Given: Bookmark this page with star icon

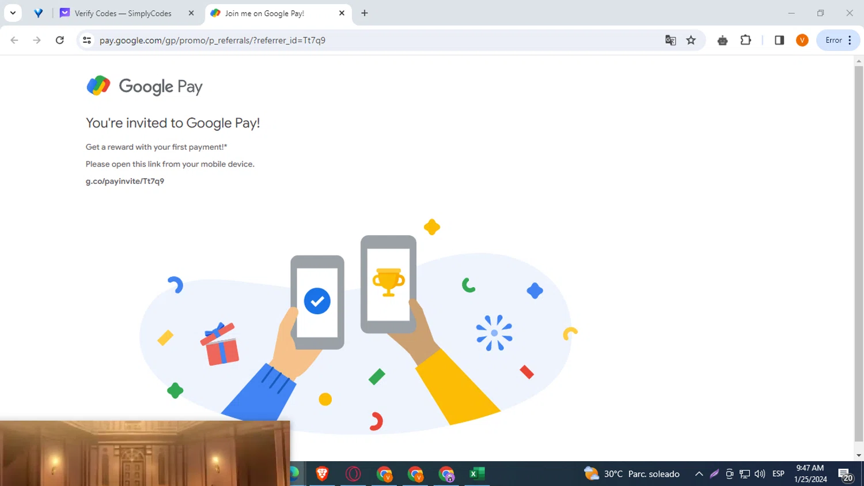Looking at the screenshot, I should tap(691, 40).
